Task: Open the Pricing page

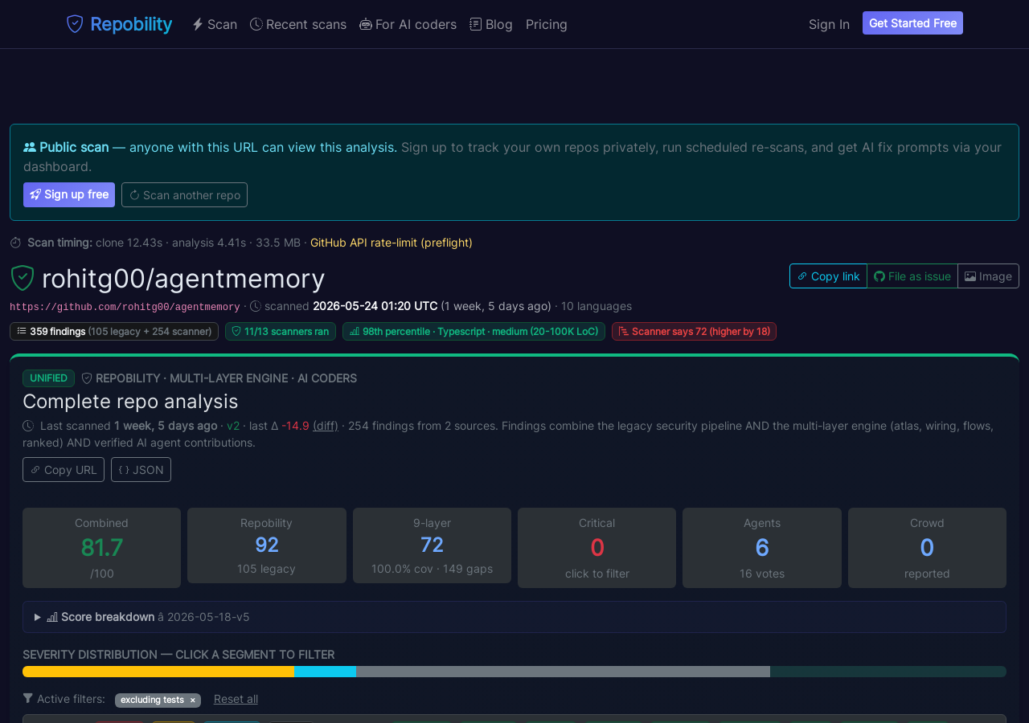Action: pyautogui.click(x=547, y=24)
